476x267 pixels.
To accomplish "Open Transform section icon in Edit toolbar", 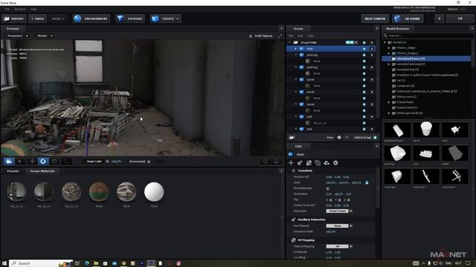I will [291, 163].
